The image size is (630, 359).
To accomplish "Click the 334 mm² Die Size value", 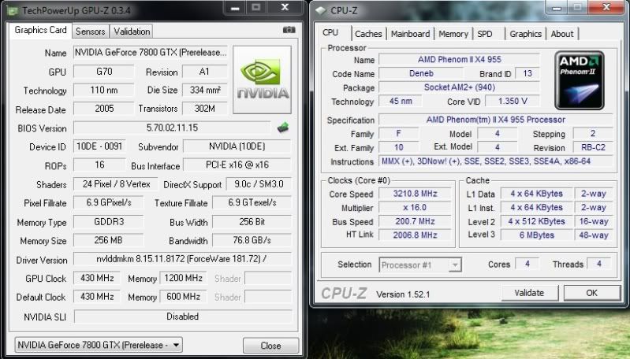I will tap(205, 90).
